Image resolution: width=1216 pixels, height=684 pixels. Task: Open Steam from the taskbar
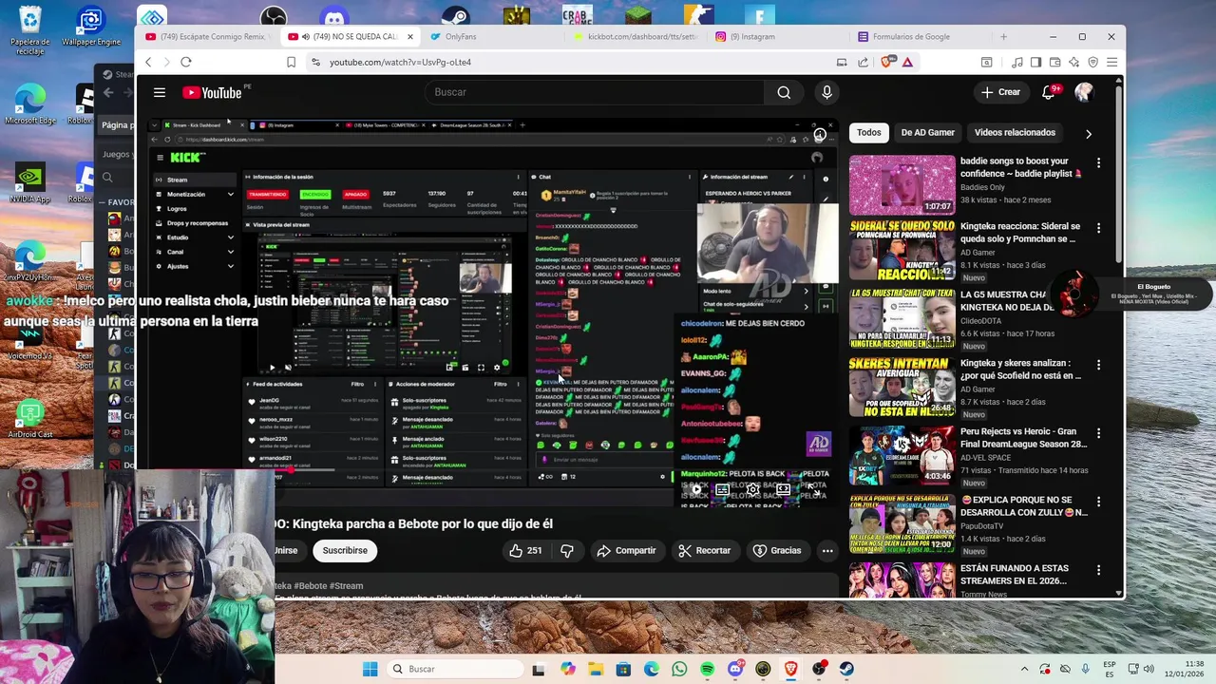[x=846, y=669]
